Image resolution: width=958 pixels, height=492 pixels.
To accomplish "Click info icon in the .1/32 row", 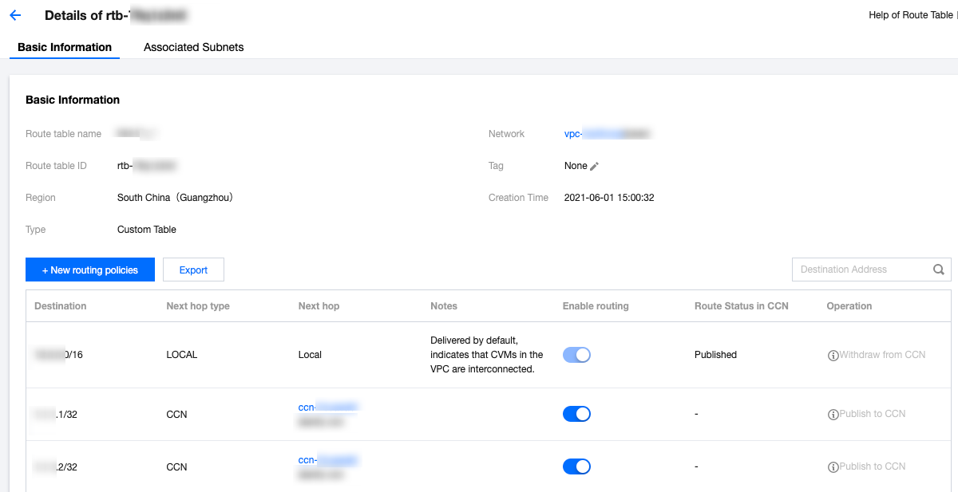I will (833, 414).
